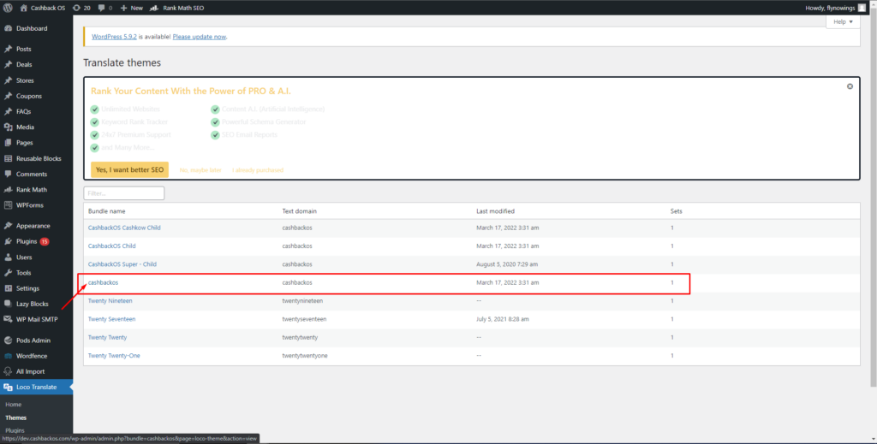Click the Wordfence shield icon
Viewport: 877px width, 444px height.
coord(8,357)
